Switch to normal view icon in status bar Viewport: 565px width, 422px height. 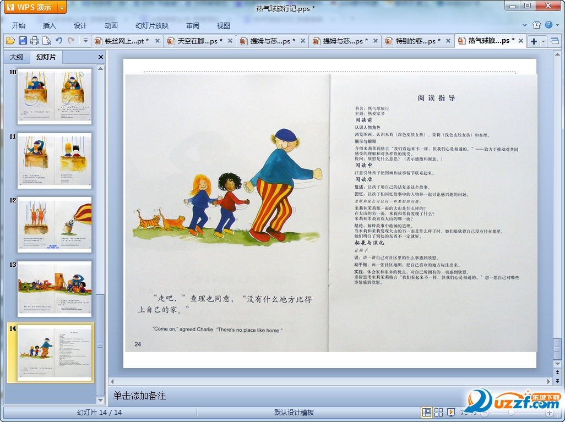click(x=427, y=412)
